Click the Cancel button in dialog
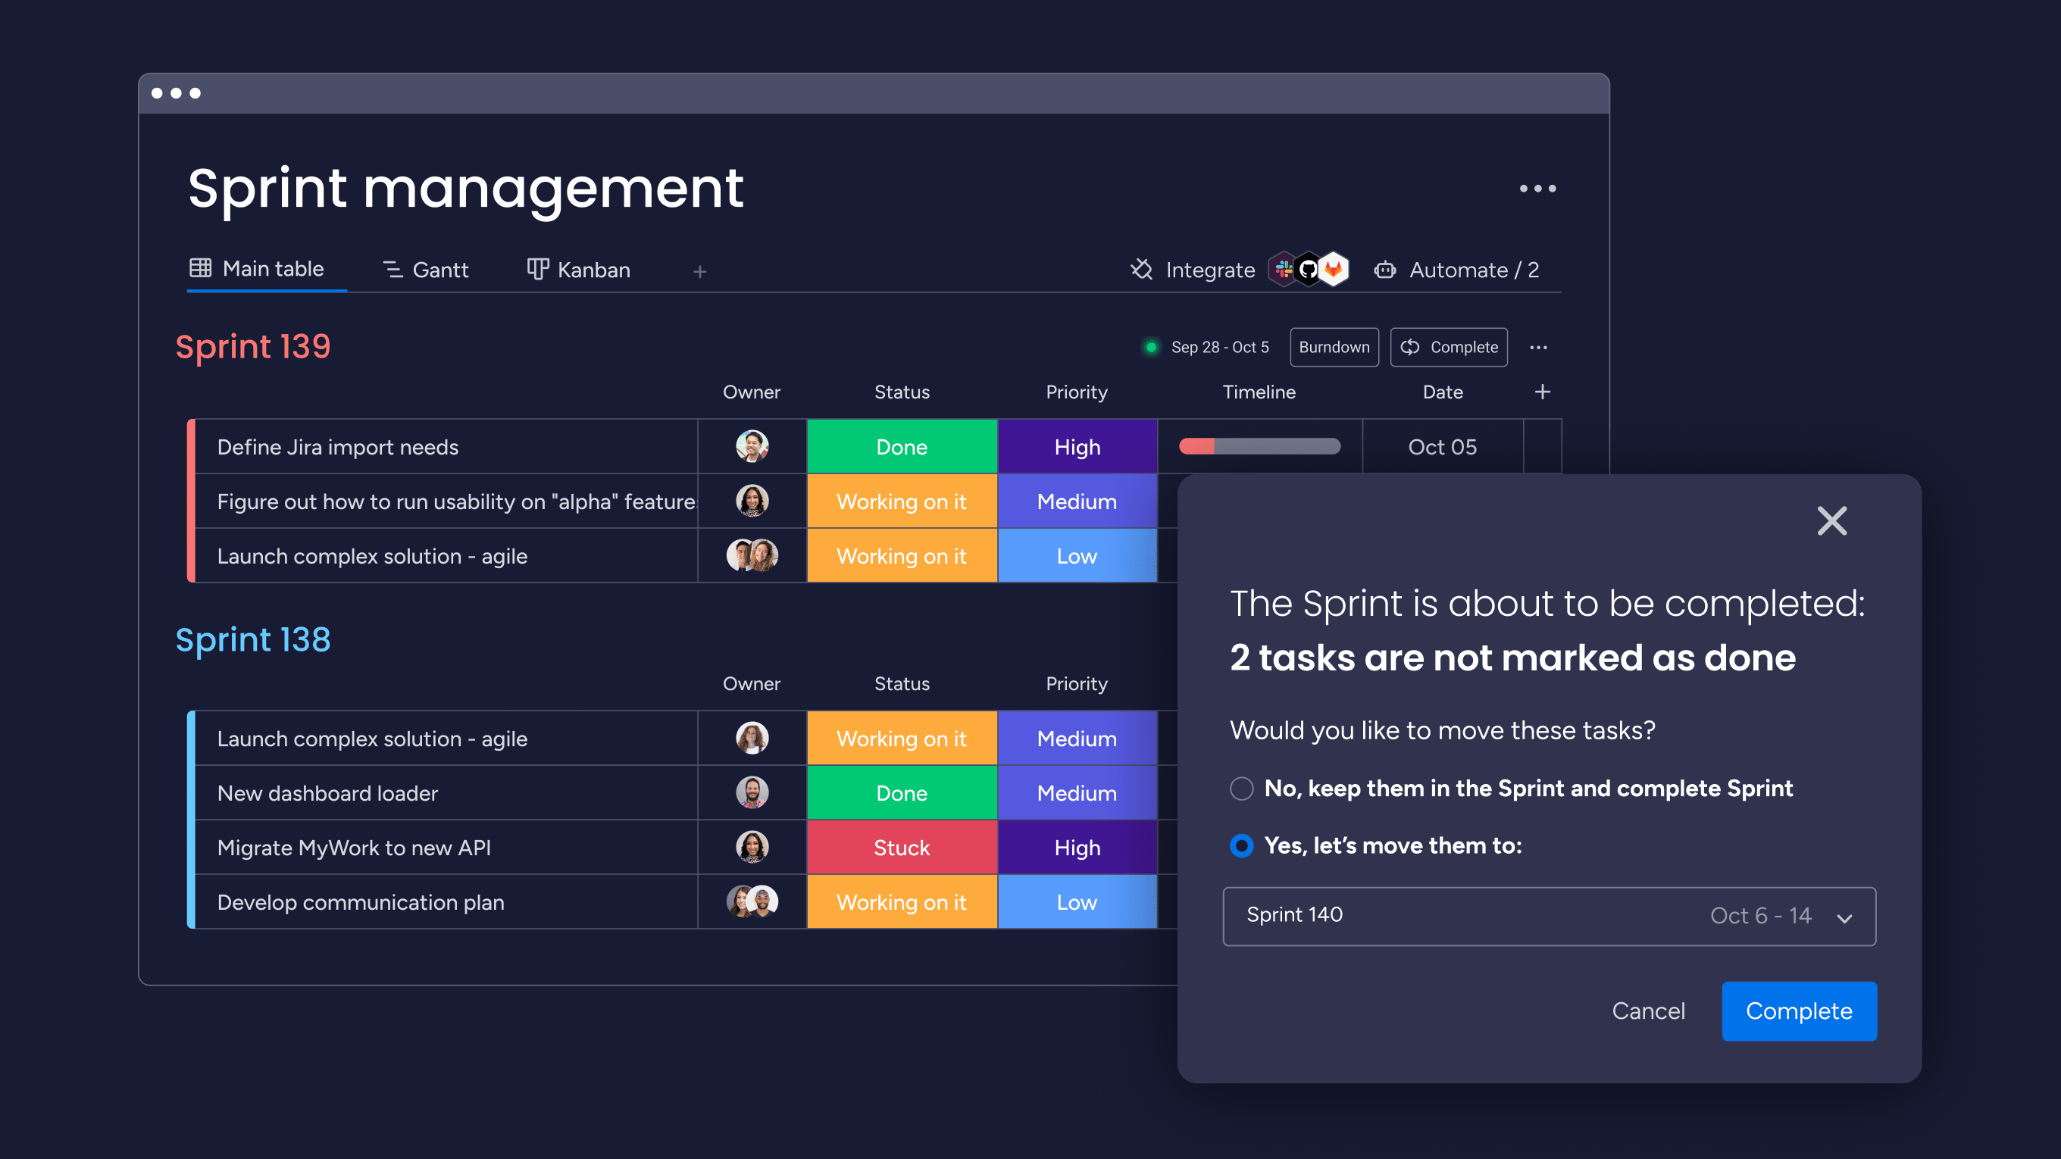The height and width of the screenshot is (1159, 2061). (1647, 1011)
